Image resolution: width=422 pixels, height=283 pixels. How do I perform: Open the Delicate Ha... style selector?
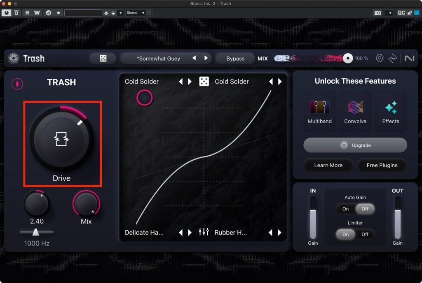click(144, 232)
